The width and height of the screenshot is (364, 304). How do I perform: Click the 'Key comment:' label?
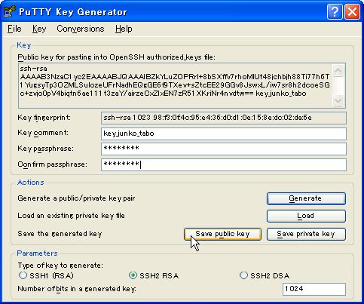click(x=43, y=133)
